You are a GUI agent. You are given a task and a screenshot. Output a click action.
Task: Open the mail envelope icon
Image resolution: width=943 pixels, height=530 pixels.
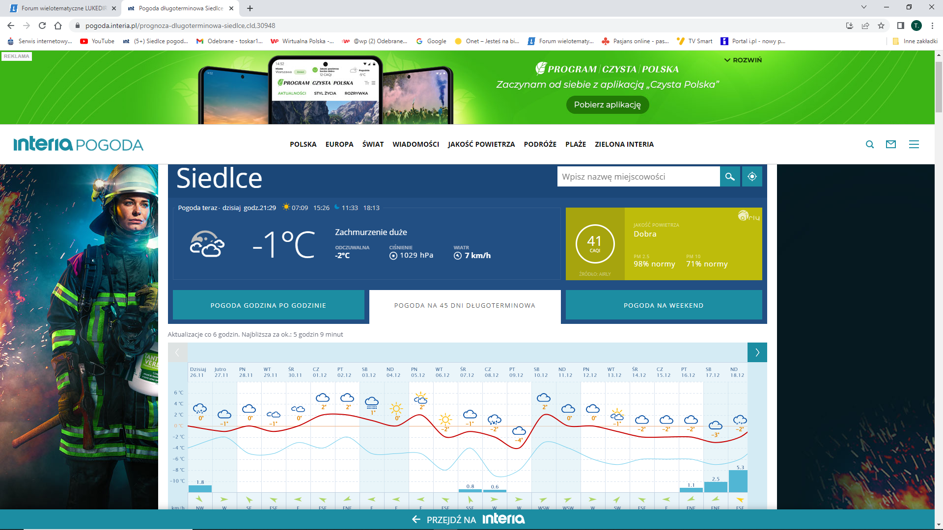891,144
